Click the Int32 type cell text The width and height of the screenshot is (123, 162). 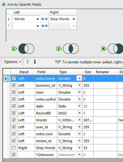coord(63,113)
